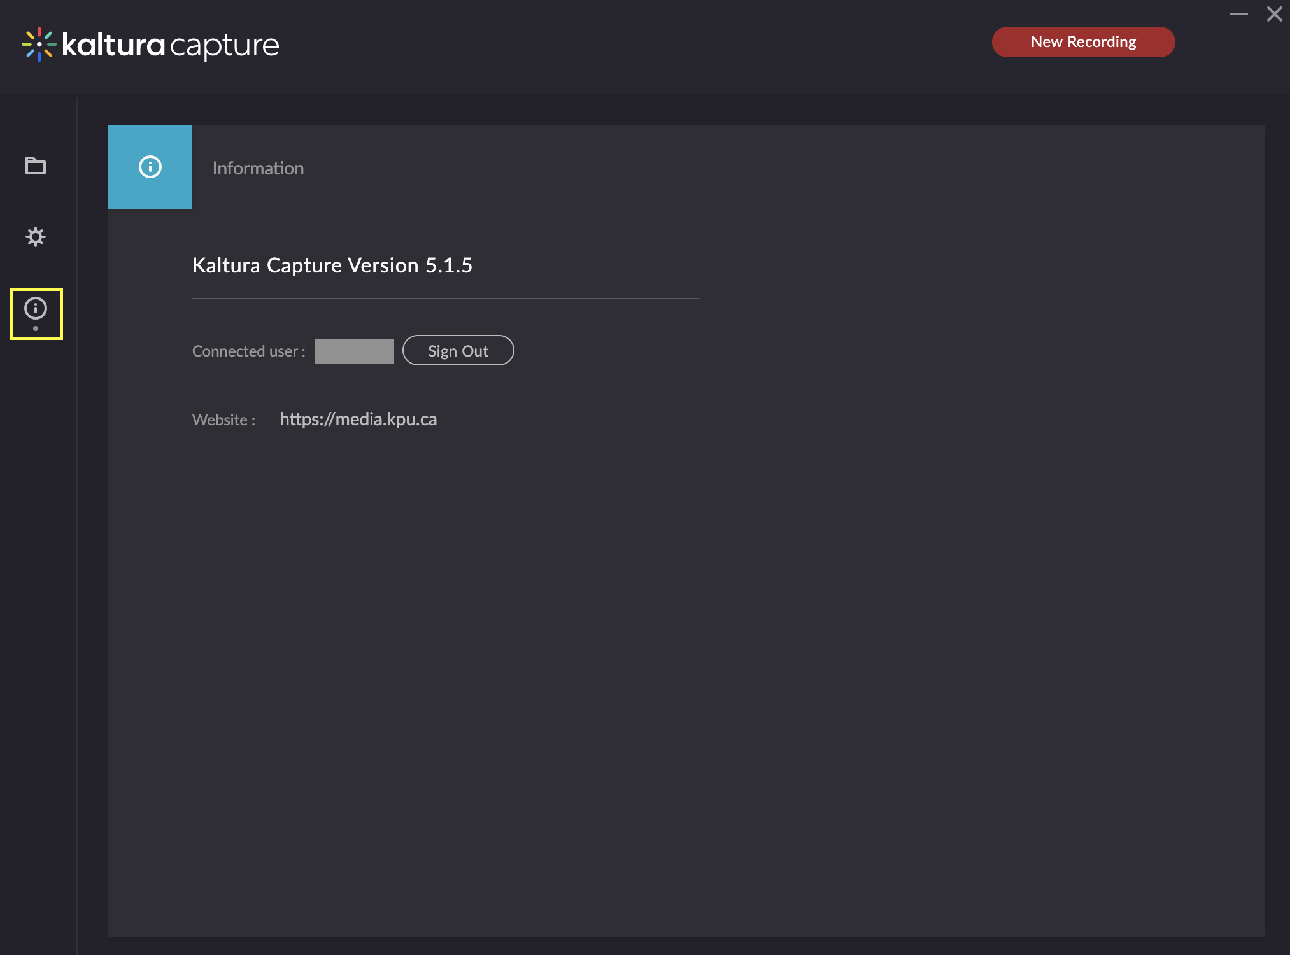The width and height of the screenshot is (1290, 955).
Task: Open the https://media.kpu.ca website link
Action: click(358, 419)
